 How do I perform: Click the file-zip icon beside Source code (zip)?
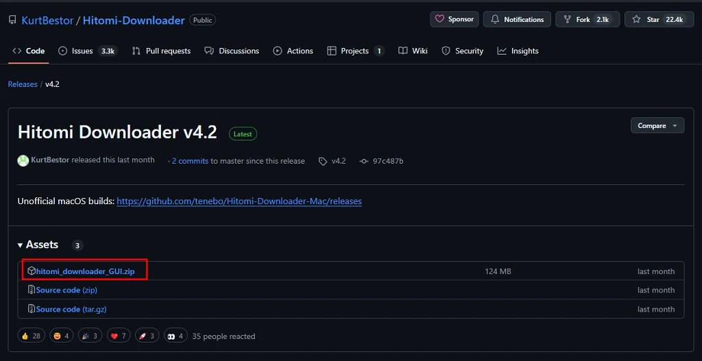32,290
